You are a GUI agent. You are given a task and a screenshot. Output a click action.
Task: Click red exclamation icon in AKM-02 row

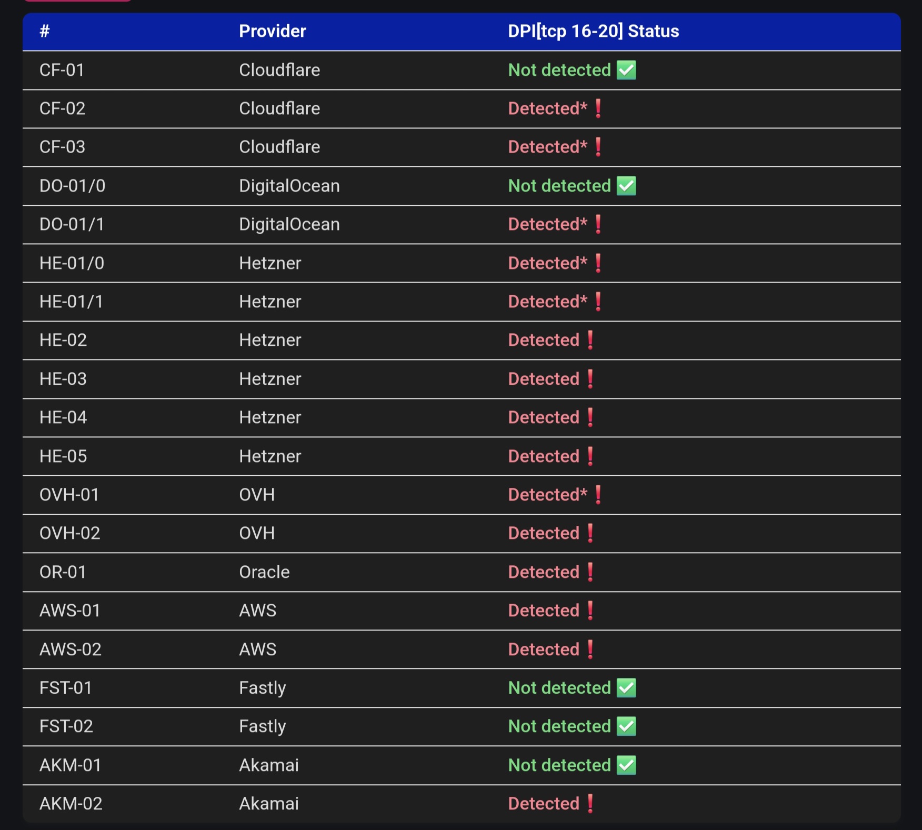click(x=590, y=804)
